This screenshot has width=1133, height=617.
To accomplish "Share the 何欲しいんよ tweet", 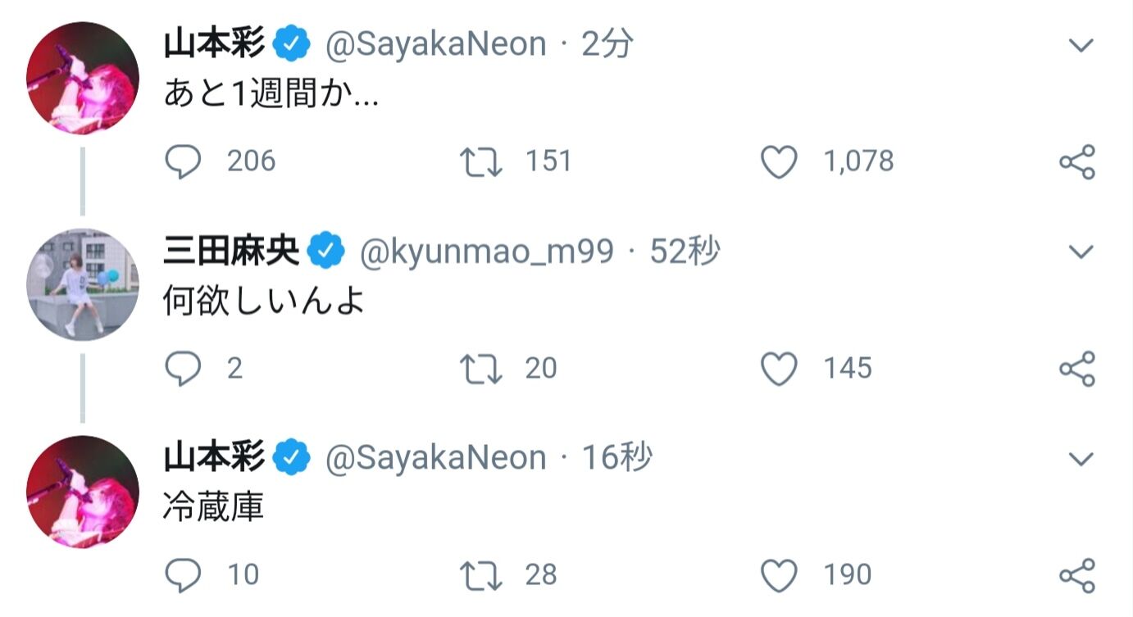I will pos(1077,369).
